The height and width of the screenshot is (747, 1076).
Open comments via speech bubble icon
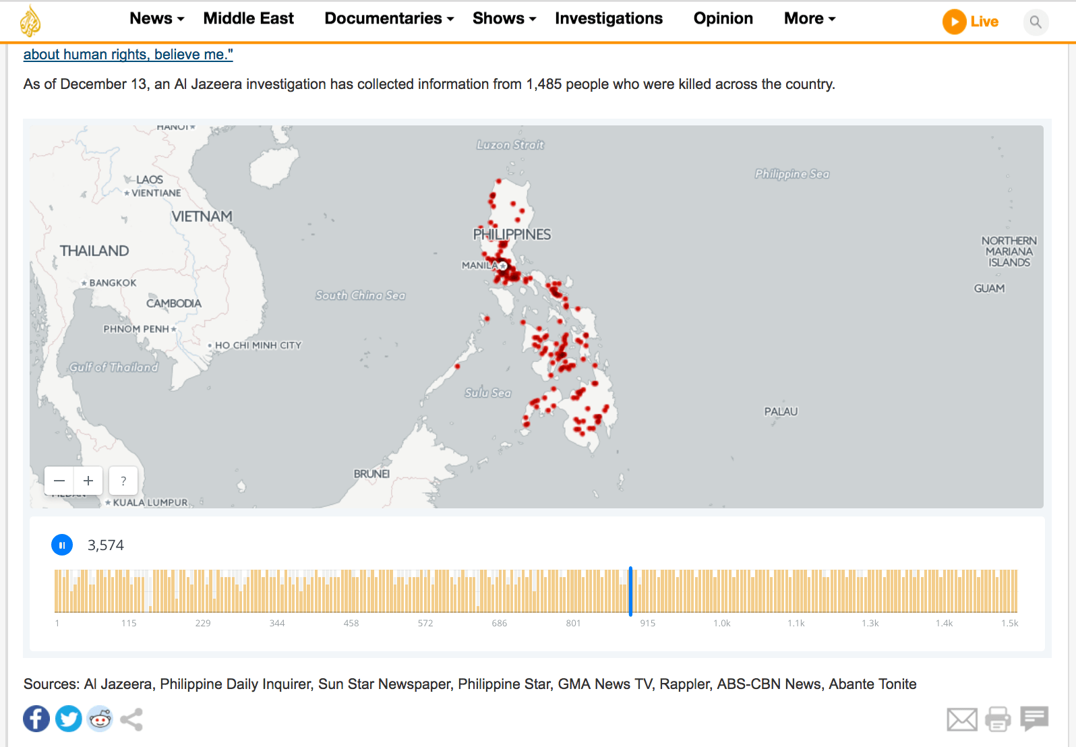[x=1034, y=718]
